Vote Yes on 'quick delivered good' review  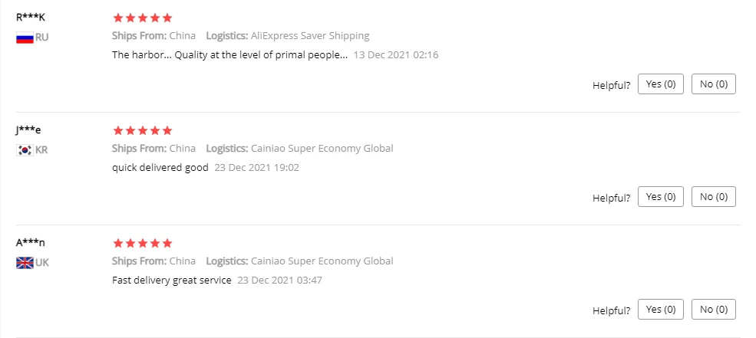point(660,197)
